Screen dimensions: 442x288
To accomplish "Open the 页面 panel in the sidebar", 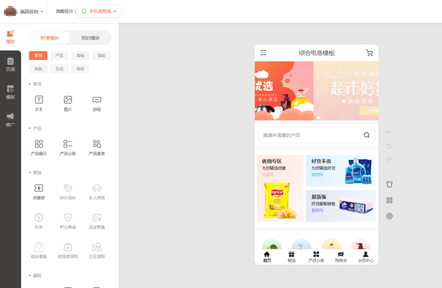I will coord(10,64).
